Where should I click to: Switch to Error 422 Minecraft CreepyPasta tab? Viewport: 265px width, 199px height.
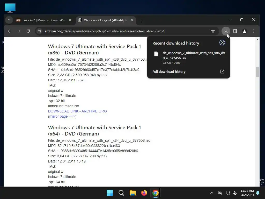[43, 20]
